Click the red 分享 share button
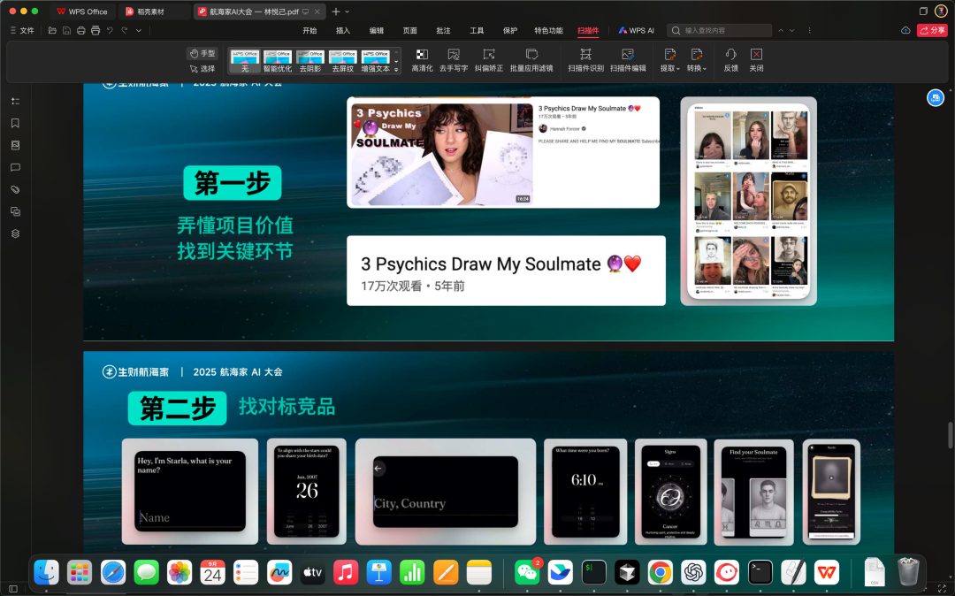This screenshot has height=596, width=955. click(x=932, y=30)
